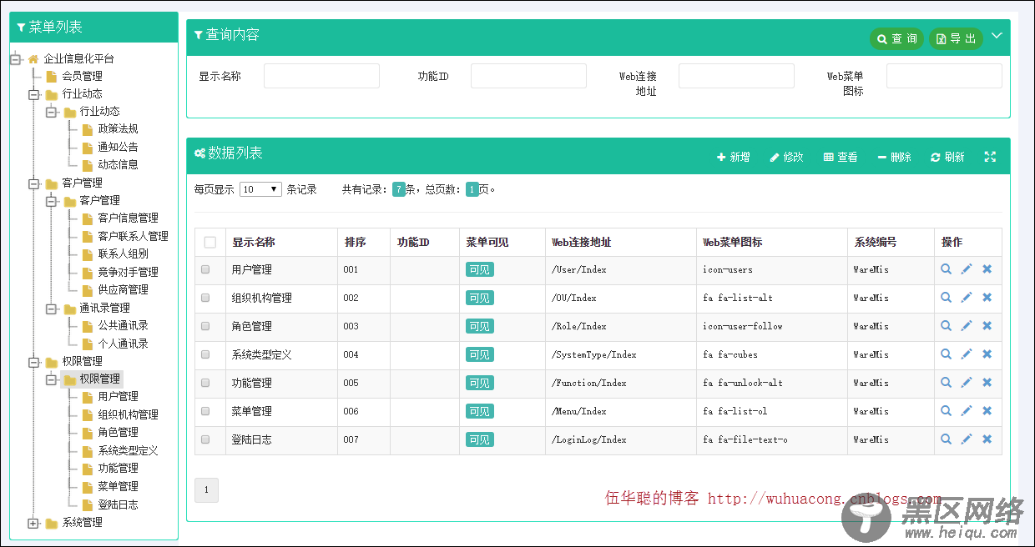Check the checkbox for 登陆日志 row
The width and height of the screenshot is (1035, 547).
pyautogui.click(x=205, y=439)
